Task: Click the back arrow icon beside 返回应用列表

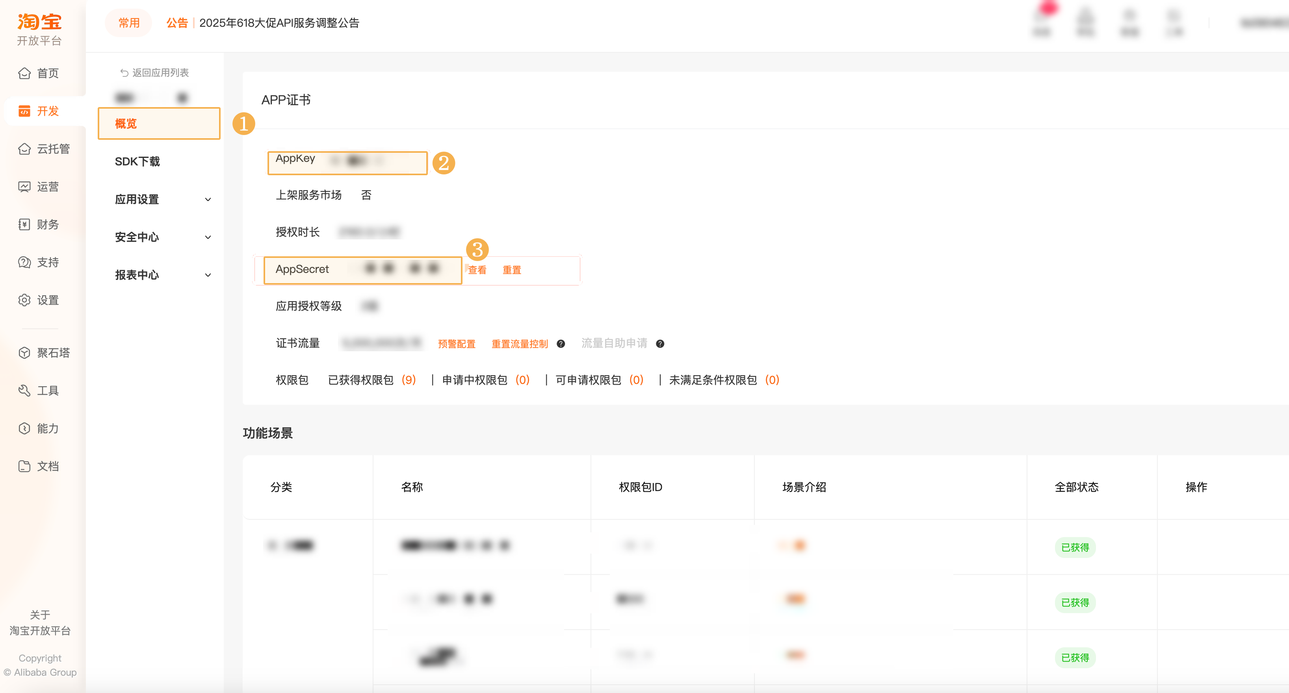Action: pos(124,73)
